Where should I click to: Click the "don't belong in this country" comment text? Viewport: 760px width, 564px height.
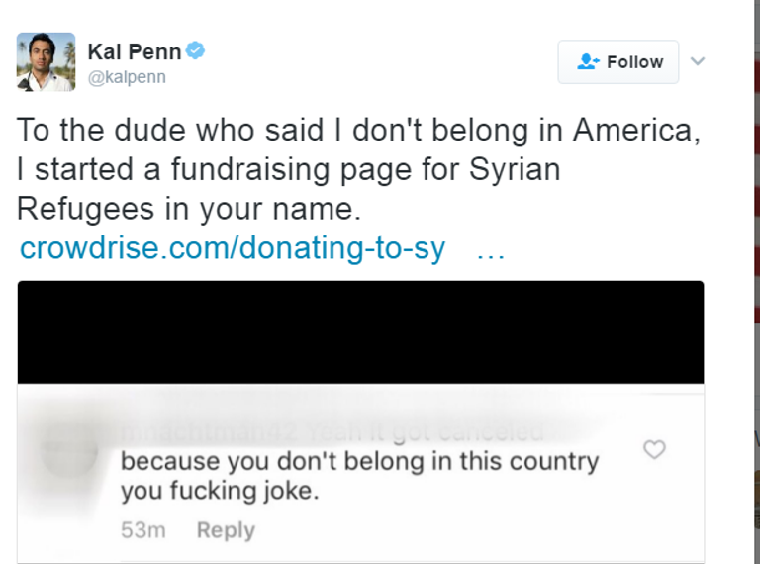[x=360, y=462]
